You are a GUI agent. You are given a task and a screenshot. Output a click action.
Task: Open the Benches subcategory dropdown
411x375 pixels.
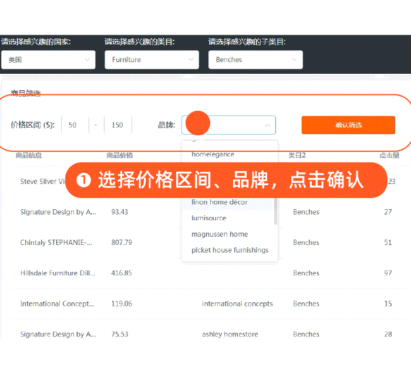(255, 60)
